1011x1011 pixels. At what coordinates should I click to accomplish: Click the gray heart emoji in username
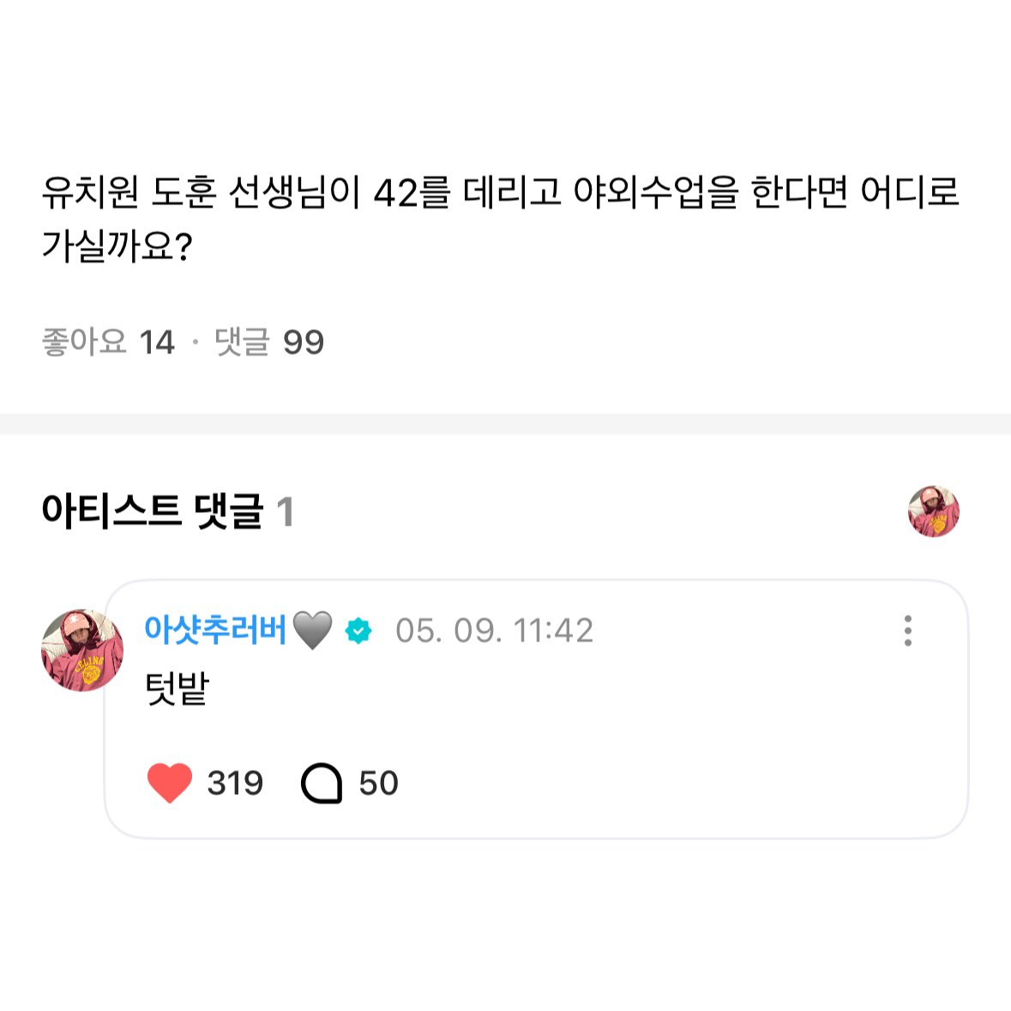click(x=312, y=630)
